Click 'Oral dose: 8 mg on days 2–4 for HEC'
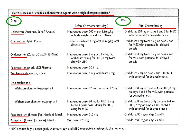 pos(150,92)
